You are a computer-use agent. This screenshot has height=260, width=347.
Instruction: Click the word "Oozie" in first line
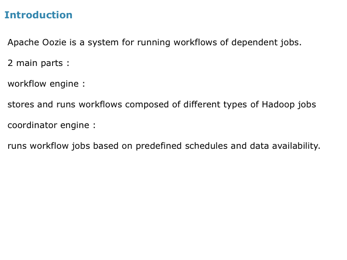[x=54, y=42]
